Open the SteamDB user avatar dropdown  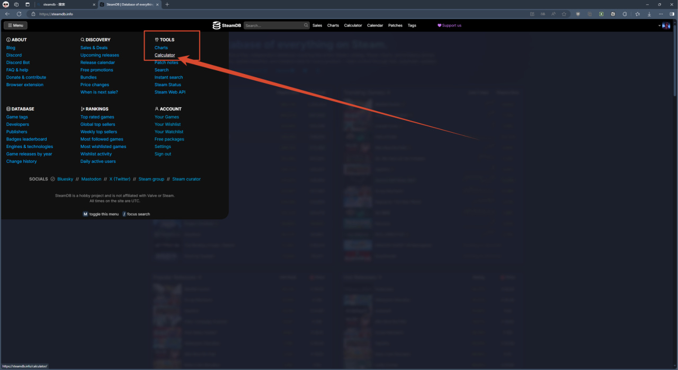point(665,25)
